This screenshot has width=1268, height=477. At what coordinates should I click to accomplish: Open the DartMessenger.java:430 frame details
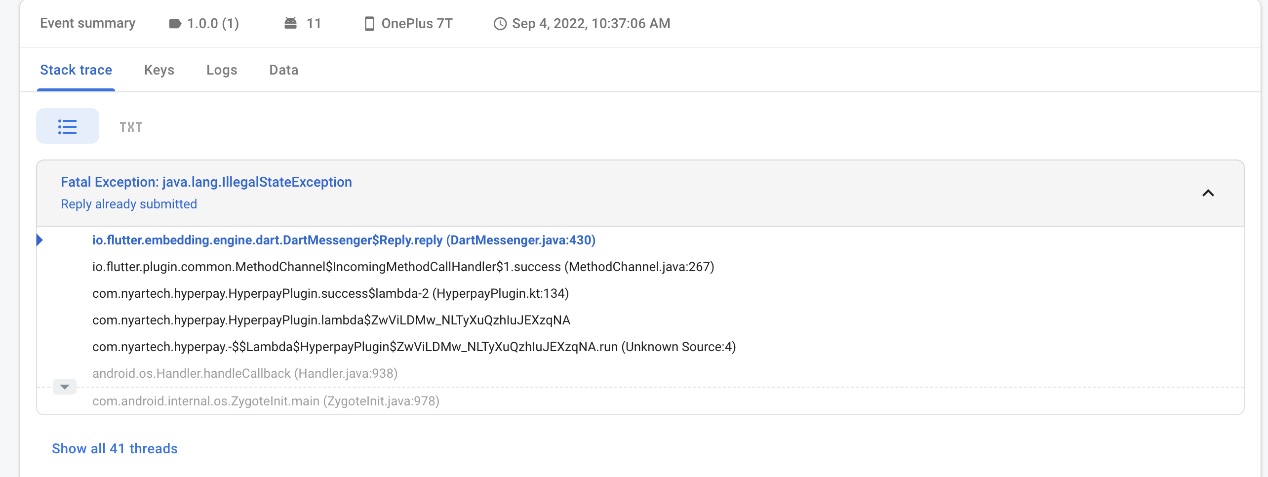pos(343,240)
